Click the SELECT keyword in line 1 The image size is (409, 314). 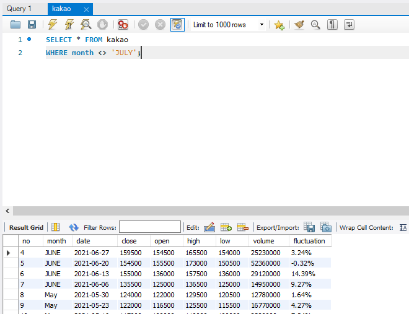coord(59,40)
